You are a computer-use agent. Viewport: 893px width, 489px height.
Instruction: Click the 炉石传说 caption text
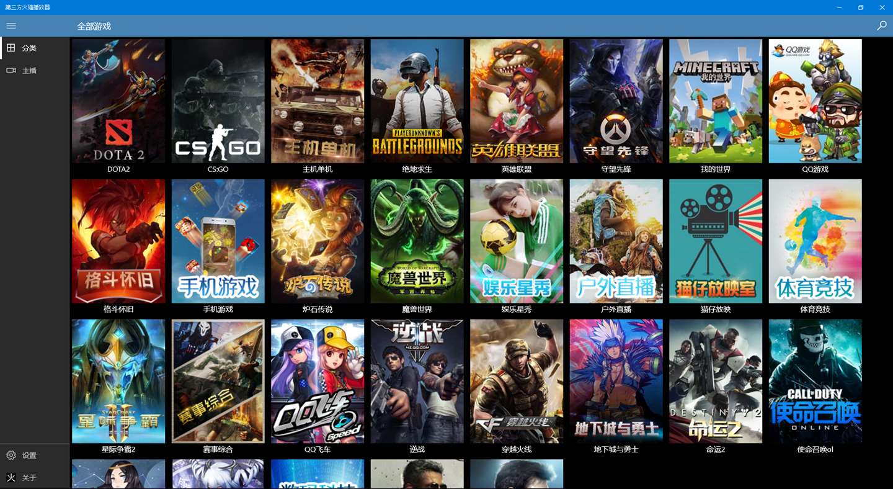(318, 310)
